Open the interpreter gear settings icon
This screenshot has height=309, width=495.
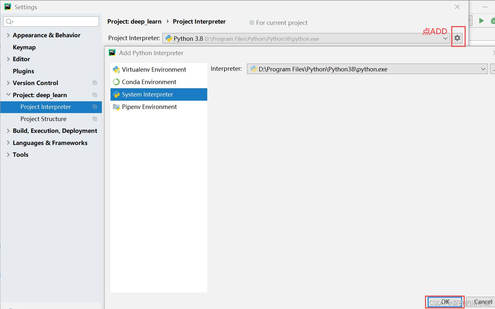click(457, 38)
